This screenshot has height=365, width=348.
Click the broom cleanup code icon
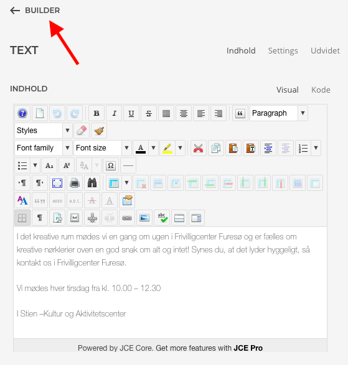(x=99, y=131)
